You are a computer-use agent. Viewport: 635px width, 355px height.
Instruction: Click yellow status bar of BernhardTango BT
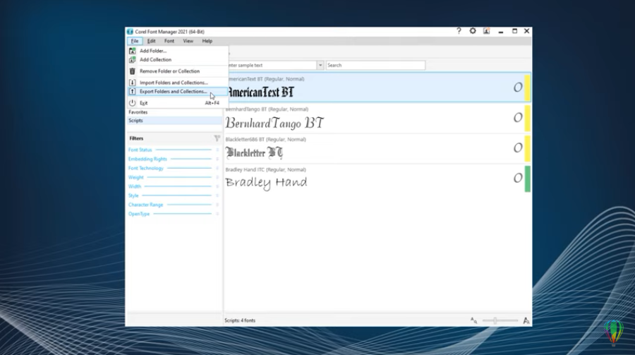[527, 118]
